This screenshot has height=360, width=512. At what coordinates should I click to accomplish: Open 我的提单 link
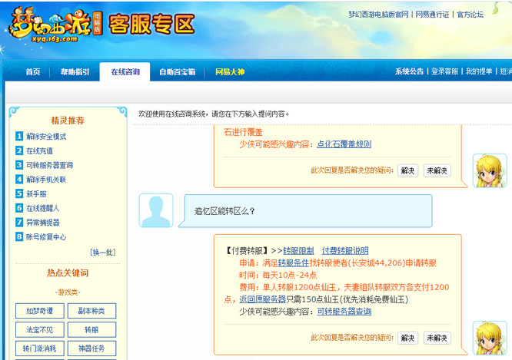[479, 71]
